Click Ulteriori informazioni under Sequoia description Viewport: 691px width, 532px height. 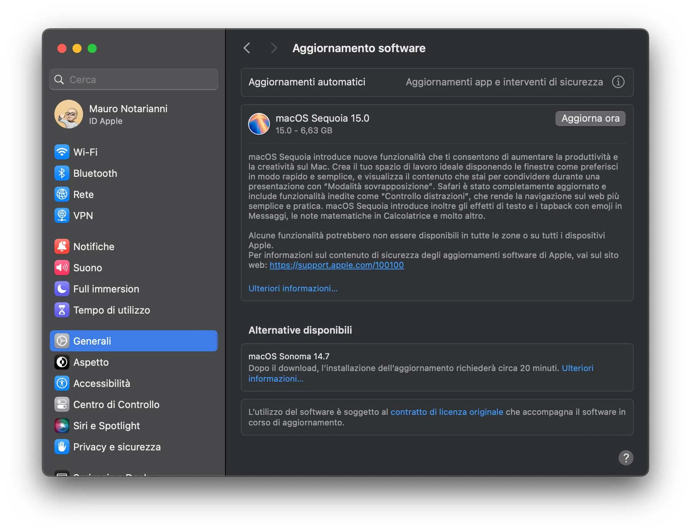click(293, 288)
